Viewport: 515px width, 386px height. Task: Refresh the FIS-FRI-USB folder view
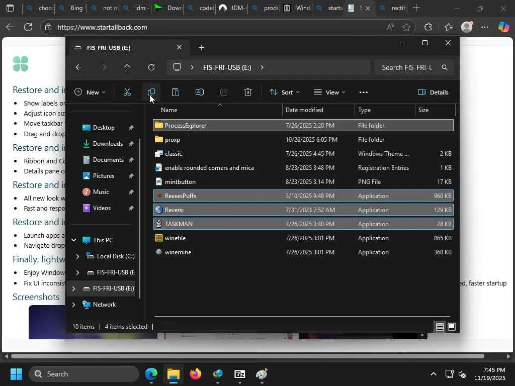(151, 67)
